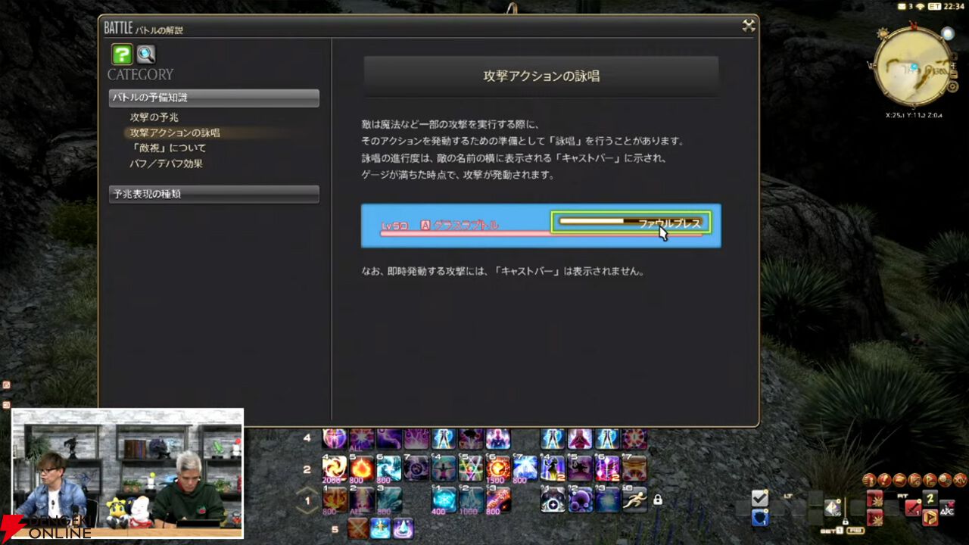Use the crystal teardrop action on hotbar 5

403,528
